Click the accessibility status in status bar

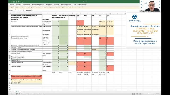[31, 94]
